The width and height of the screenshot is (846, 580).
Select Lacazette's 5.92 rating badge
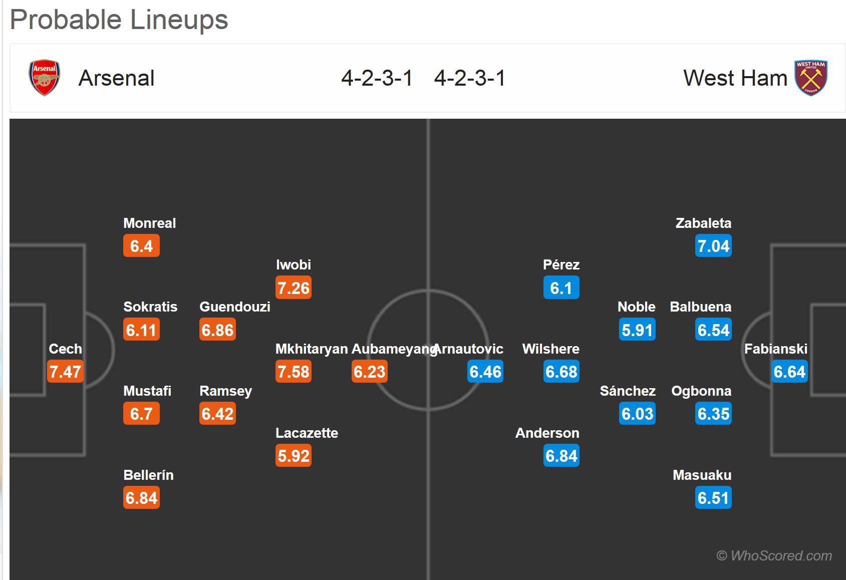[294, 456]
